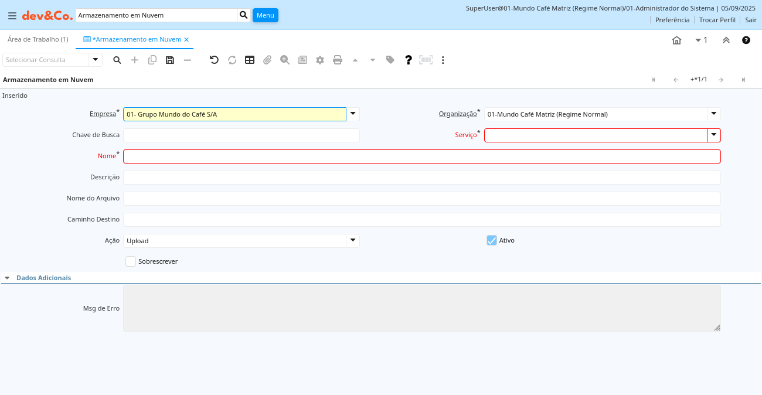Open the Serviço dropdown list

[713, 135]
